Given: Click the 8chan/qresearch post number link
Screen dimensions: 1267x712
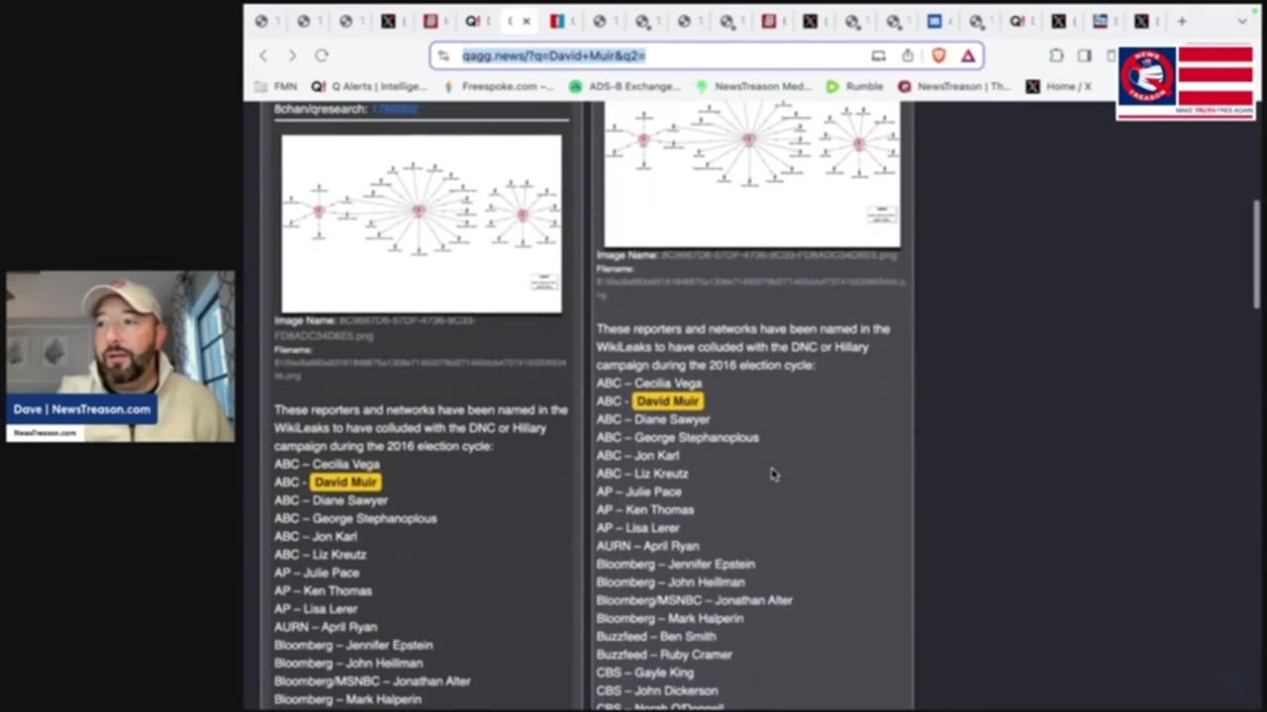Looking at the screenshot, I should coord(394,109).
